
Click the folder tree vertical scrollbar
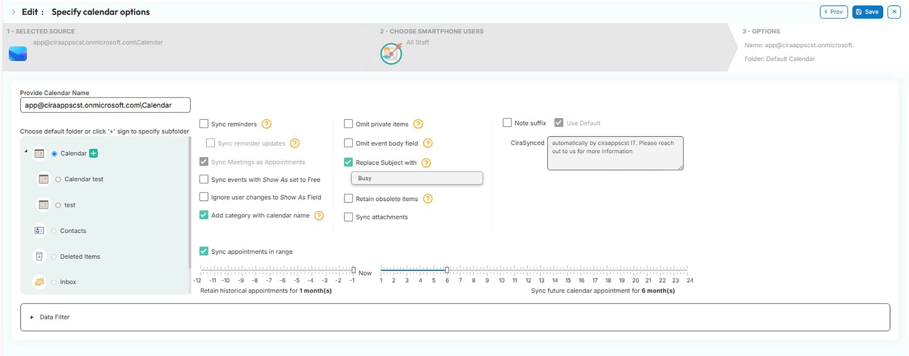click(x=190, y=202)
